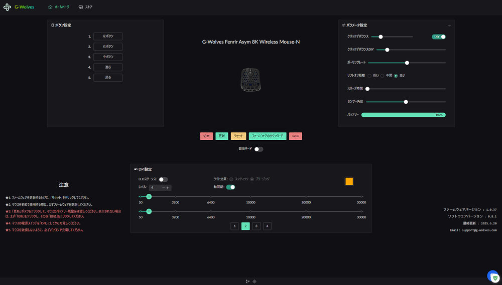Choose ブリージング light effect

(252, 179)
